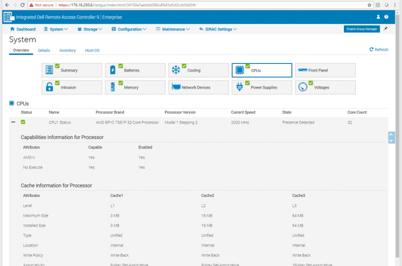Click the 'CPU1 Status' name cell

[60, 123]
